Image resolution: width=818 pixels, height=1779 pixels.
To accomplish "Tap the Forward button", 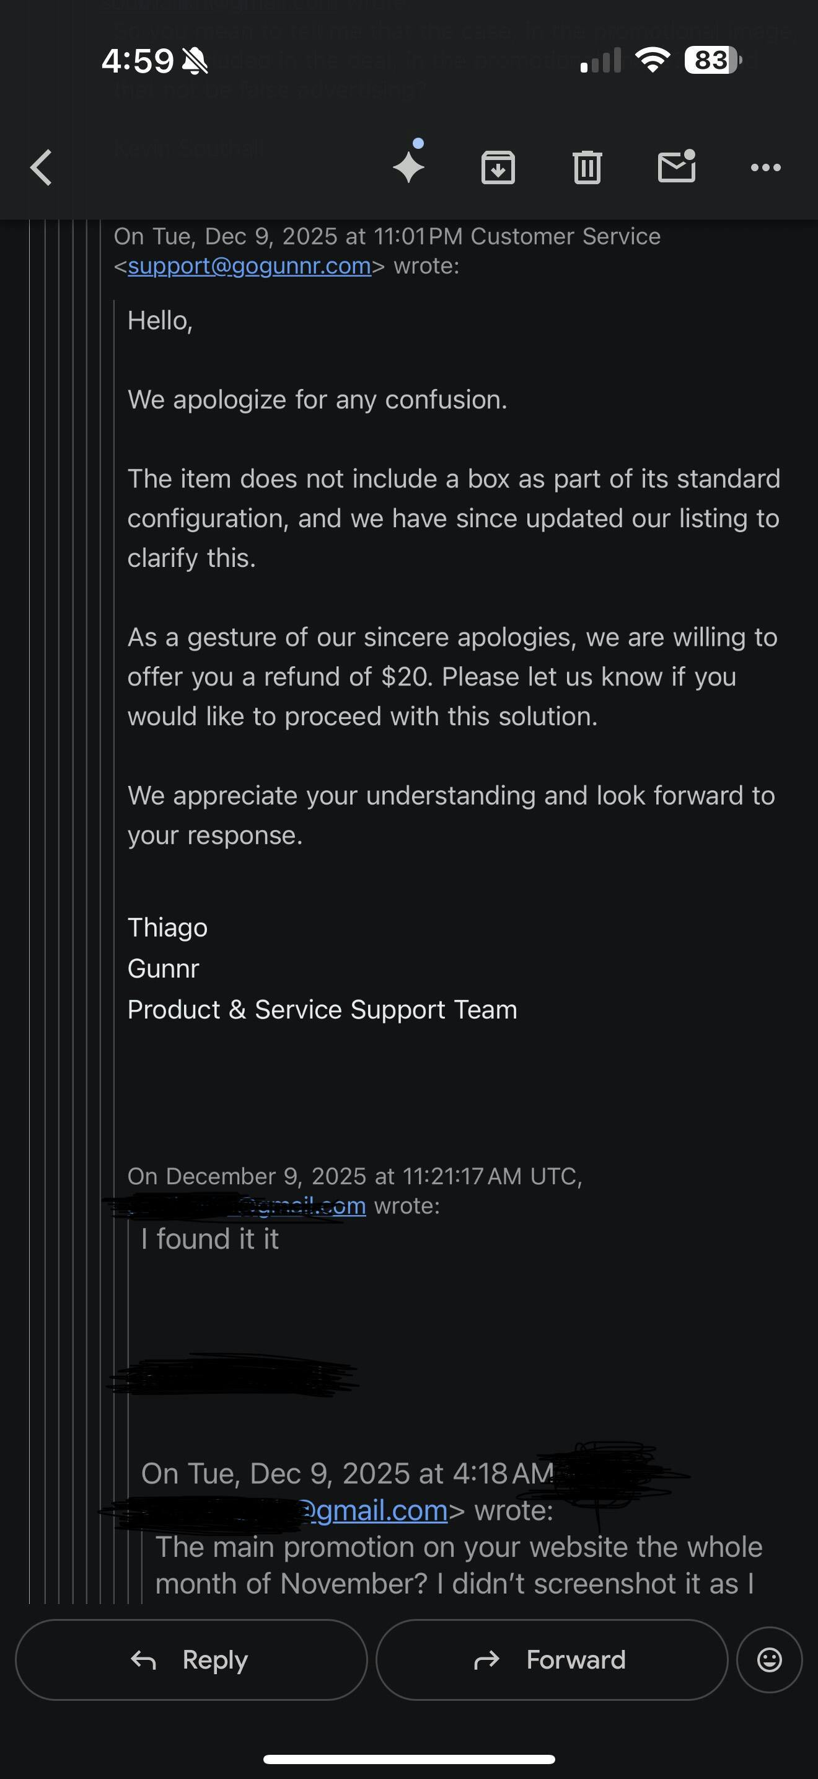I will (x=551, y=1659).
